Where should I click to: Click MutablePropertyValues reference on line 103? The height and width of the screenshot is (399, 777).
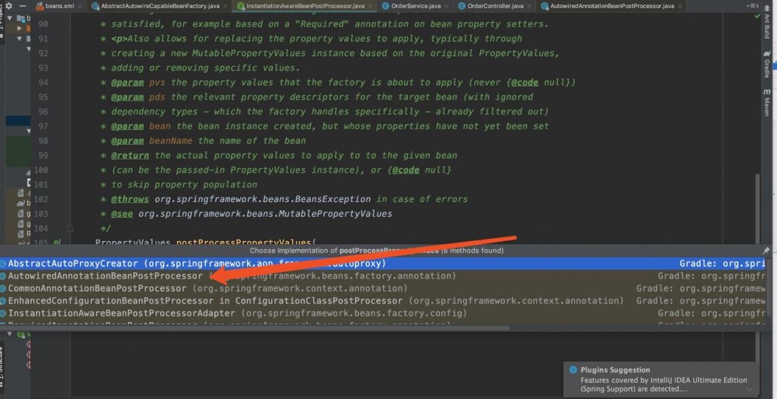point(336,214)
